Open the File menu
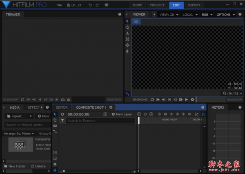 (59, 5)
